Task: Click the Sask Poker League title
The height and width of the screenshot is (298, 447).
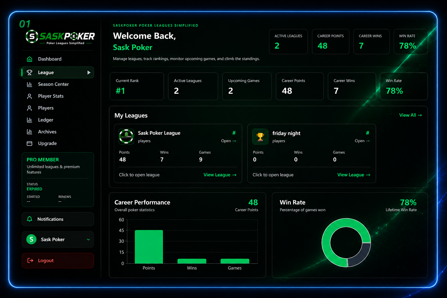Action: click(x=159, y=133)
